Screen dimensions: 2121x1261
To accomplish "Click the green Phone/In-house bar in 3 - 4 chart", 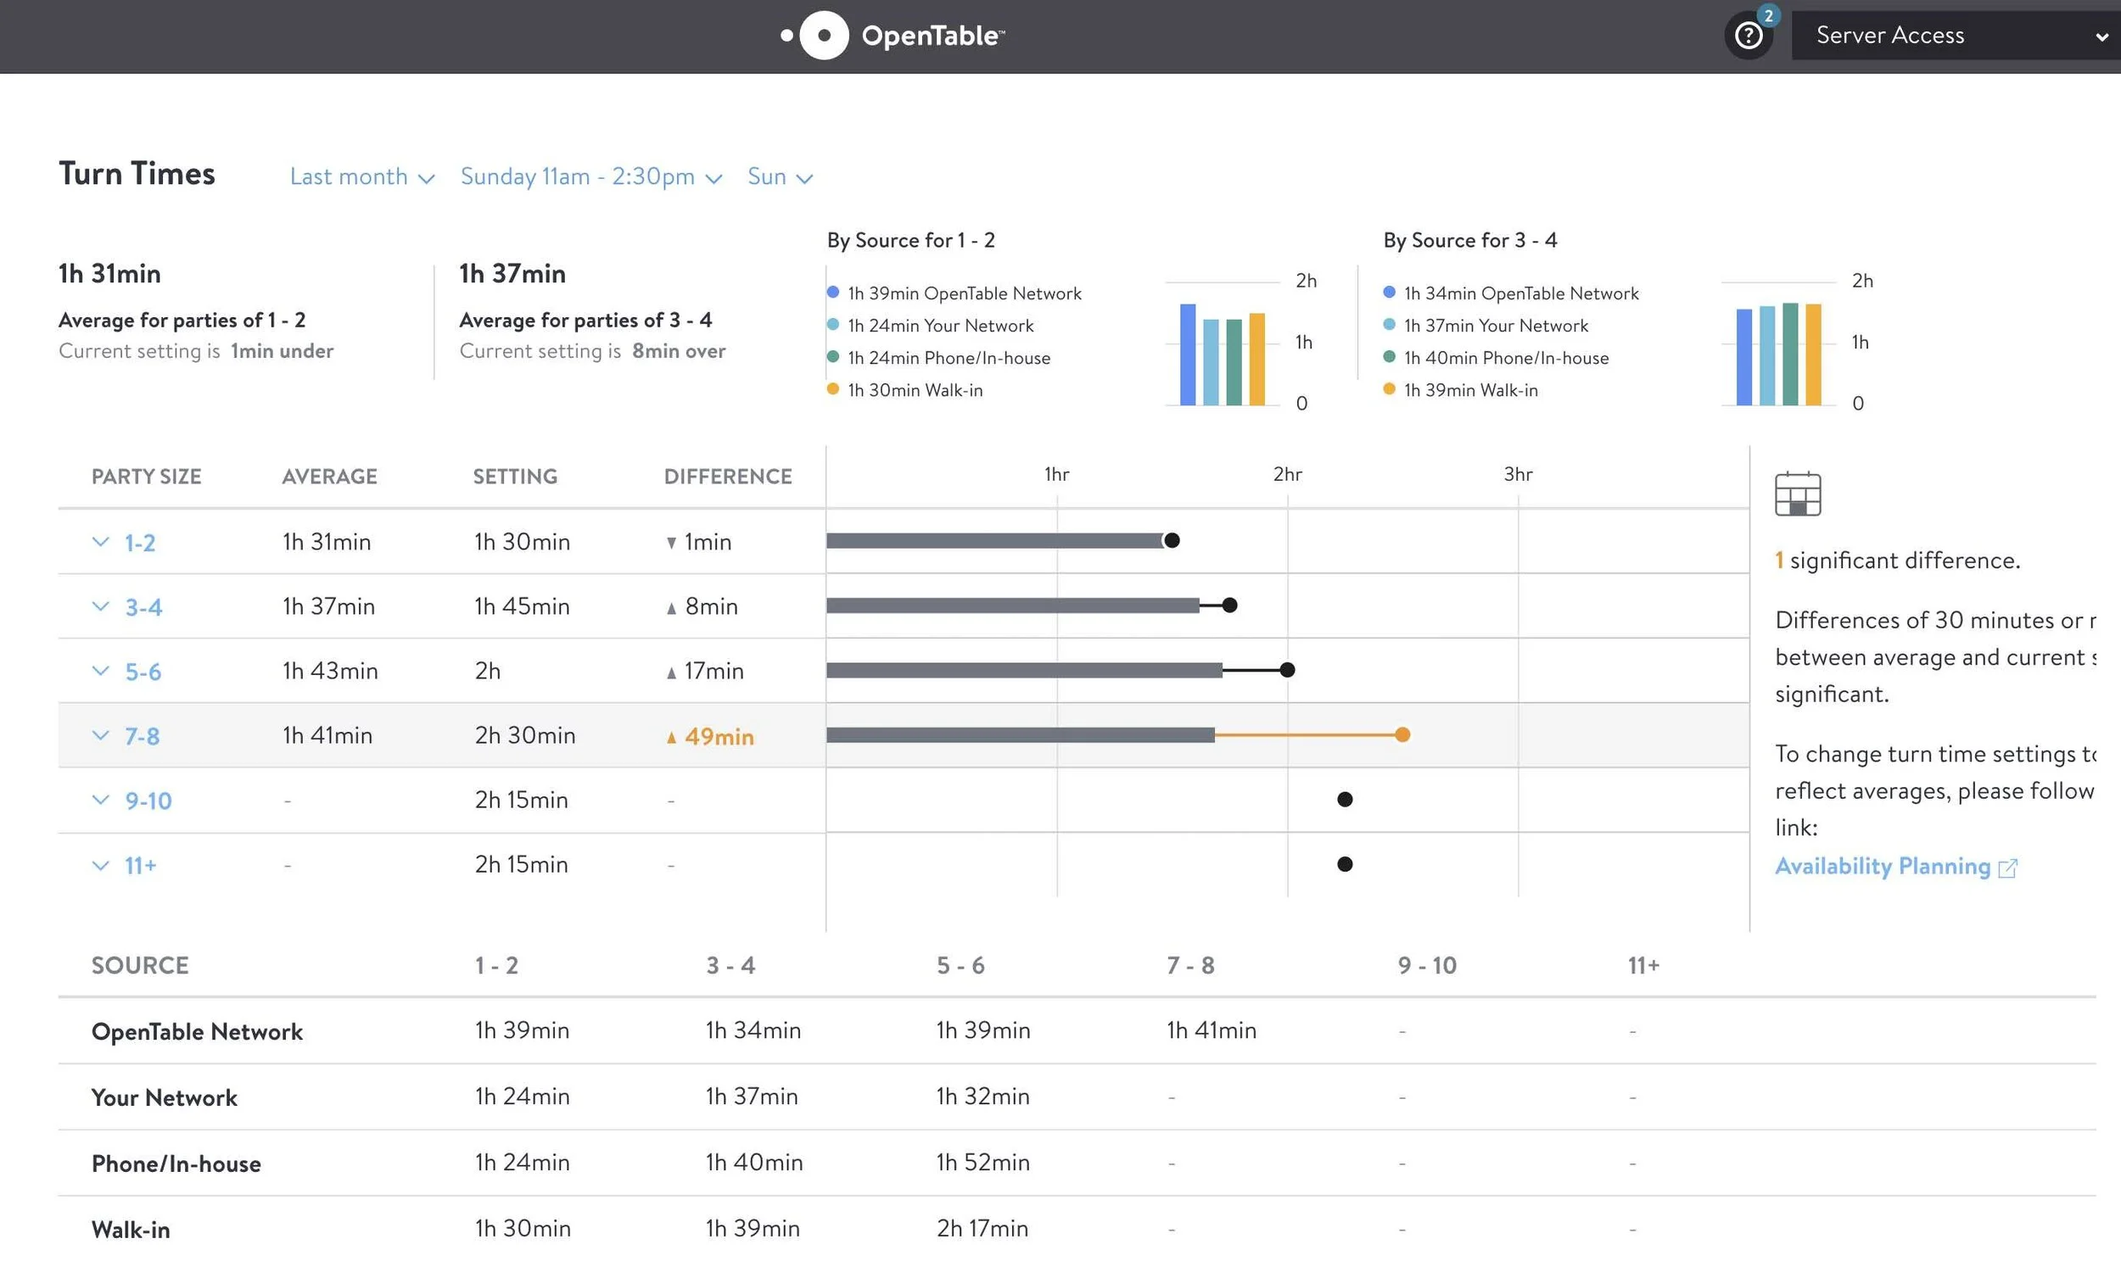I will (x=1789, y=354).
